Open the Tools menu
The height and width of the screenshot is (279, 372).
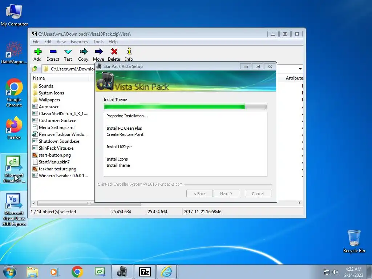(98, 42)
